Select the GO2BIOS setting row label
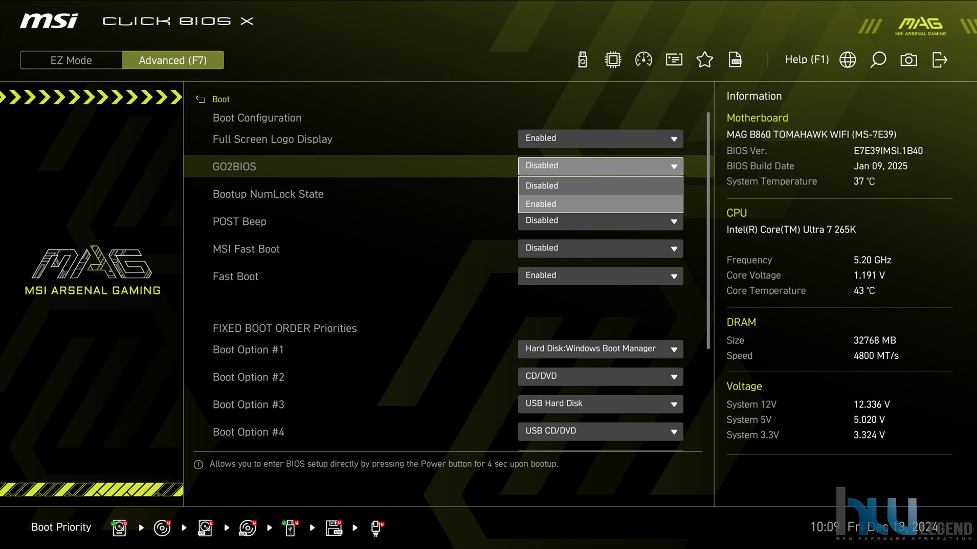 point(234,167)
